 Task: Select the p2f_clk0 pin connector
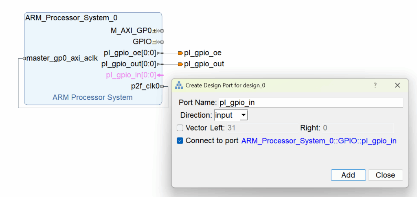tap(162, 86)
